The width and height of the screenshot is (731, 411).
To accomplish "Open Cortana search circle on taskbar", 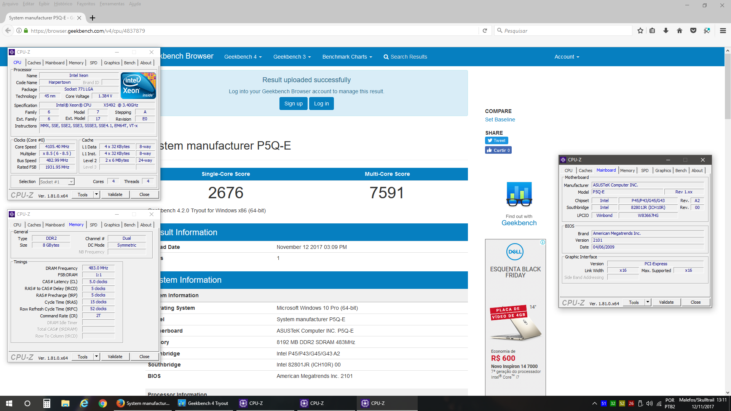I will [27, 403].
